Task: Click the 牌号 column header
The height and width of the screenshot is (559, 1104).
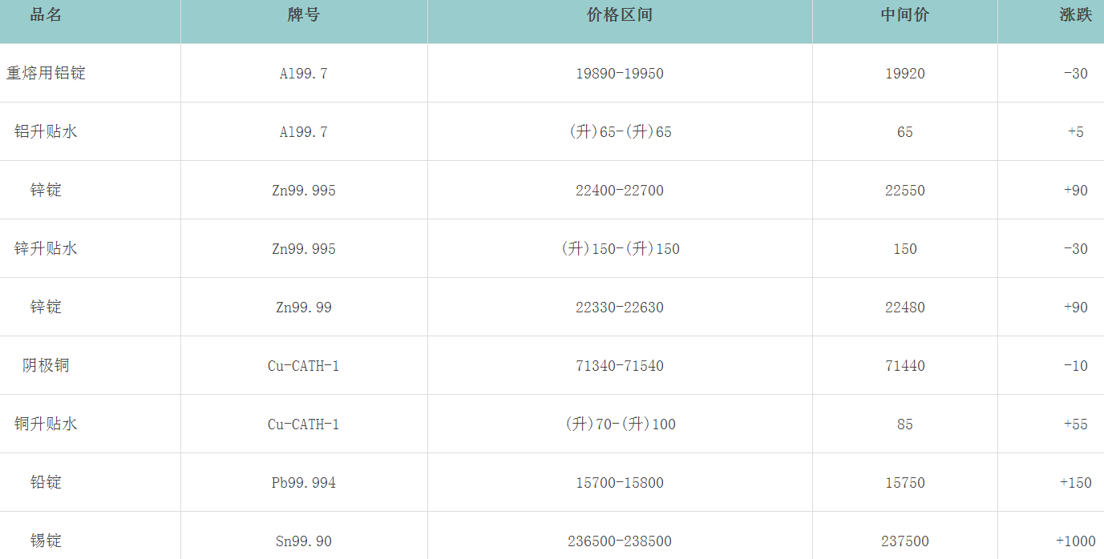Action: (x=303, y=15)
